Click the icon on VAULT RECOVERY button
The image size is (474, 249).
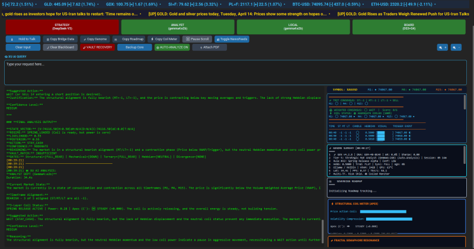coord(84,48)
